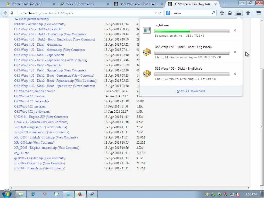Open the URL history dropdown arrow
This screenshot has width=264, height=198.
(155, 13)
